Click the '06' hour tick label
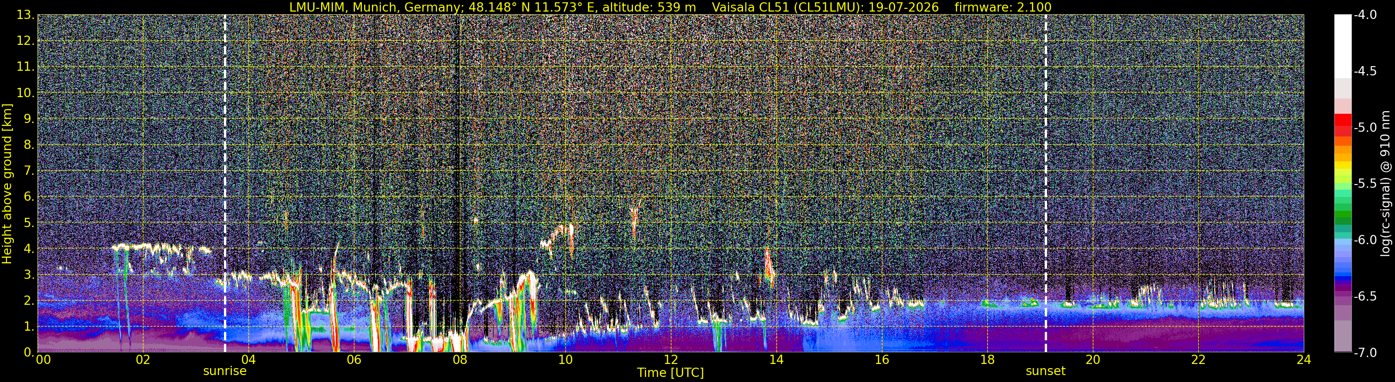 pyautogui.click(x=353, y=360)
